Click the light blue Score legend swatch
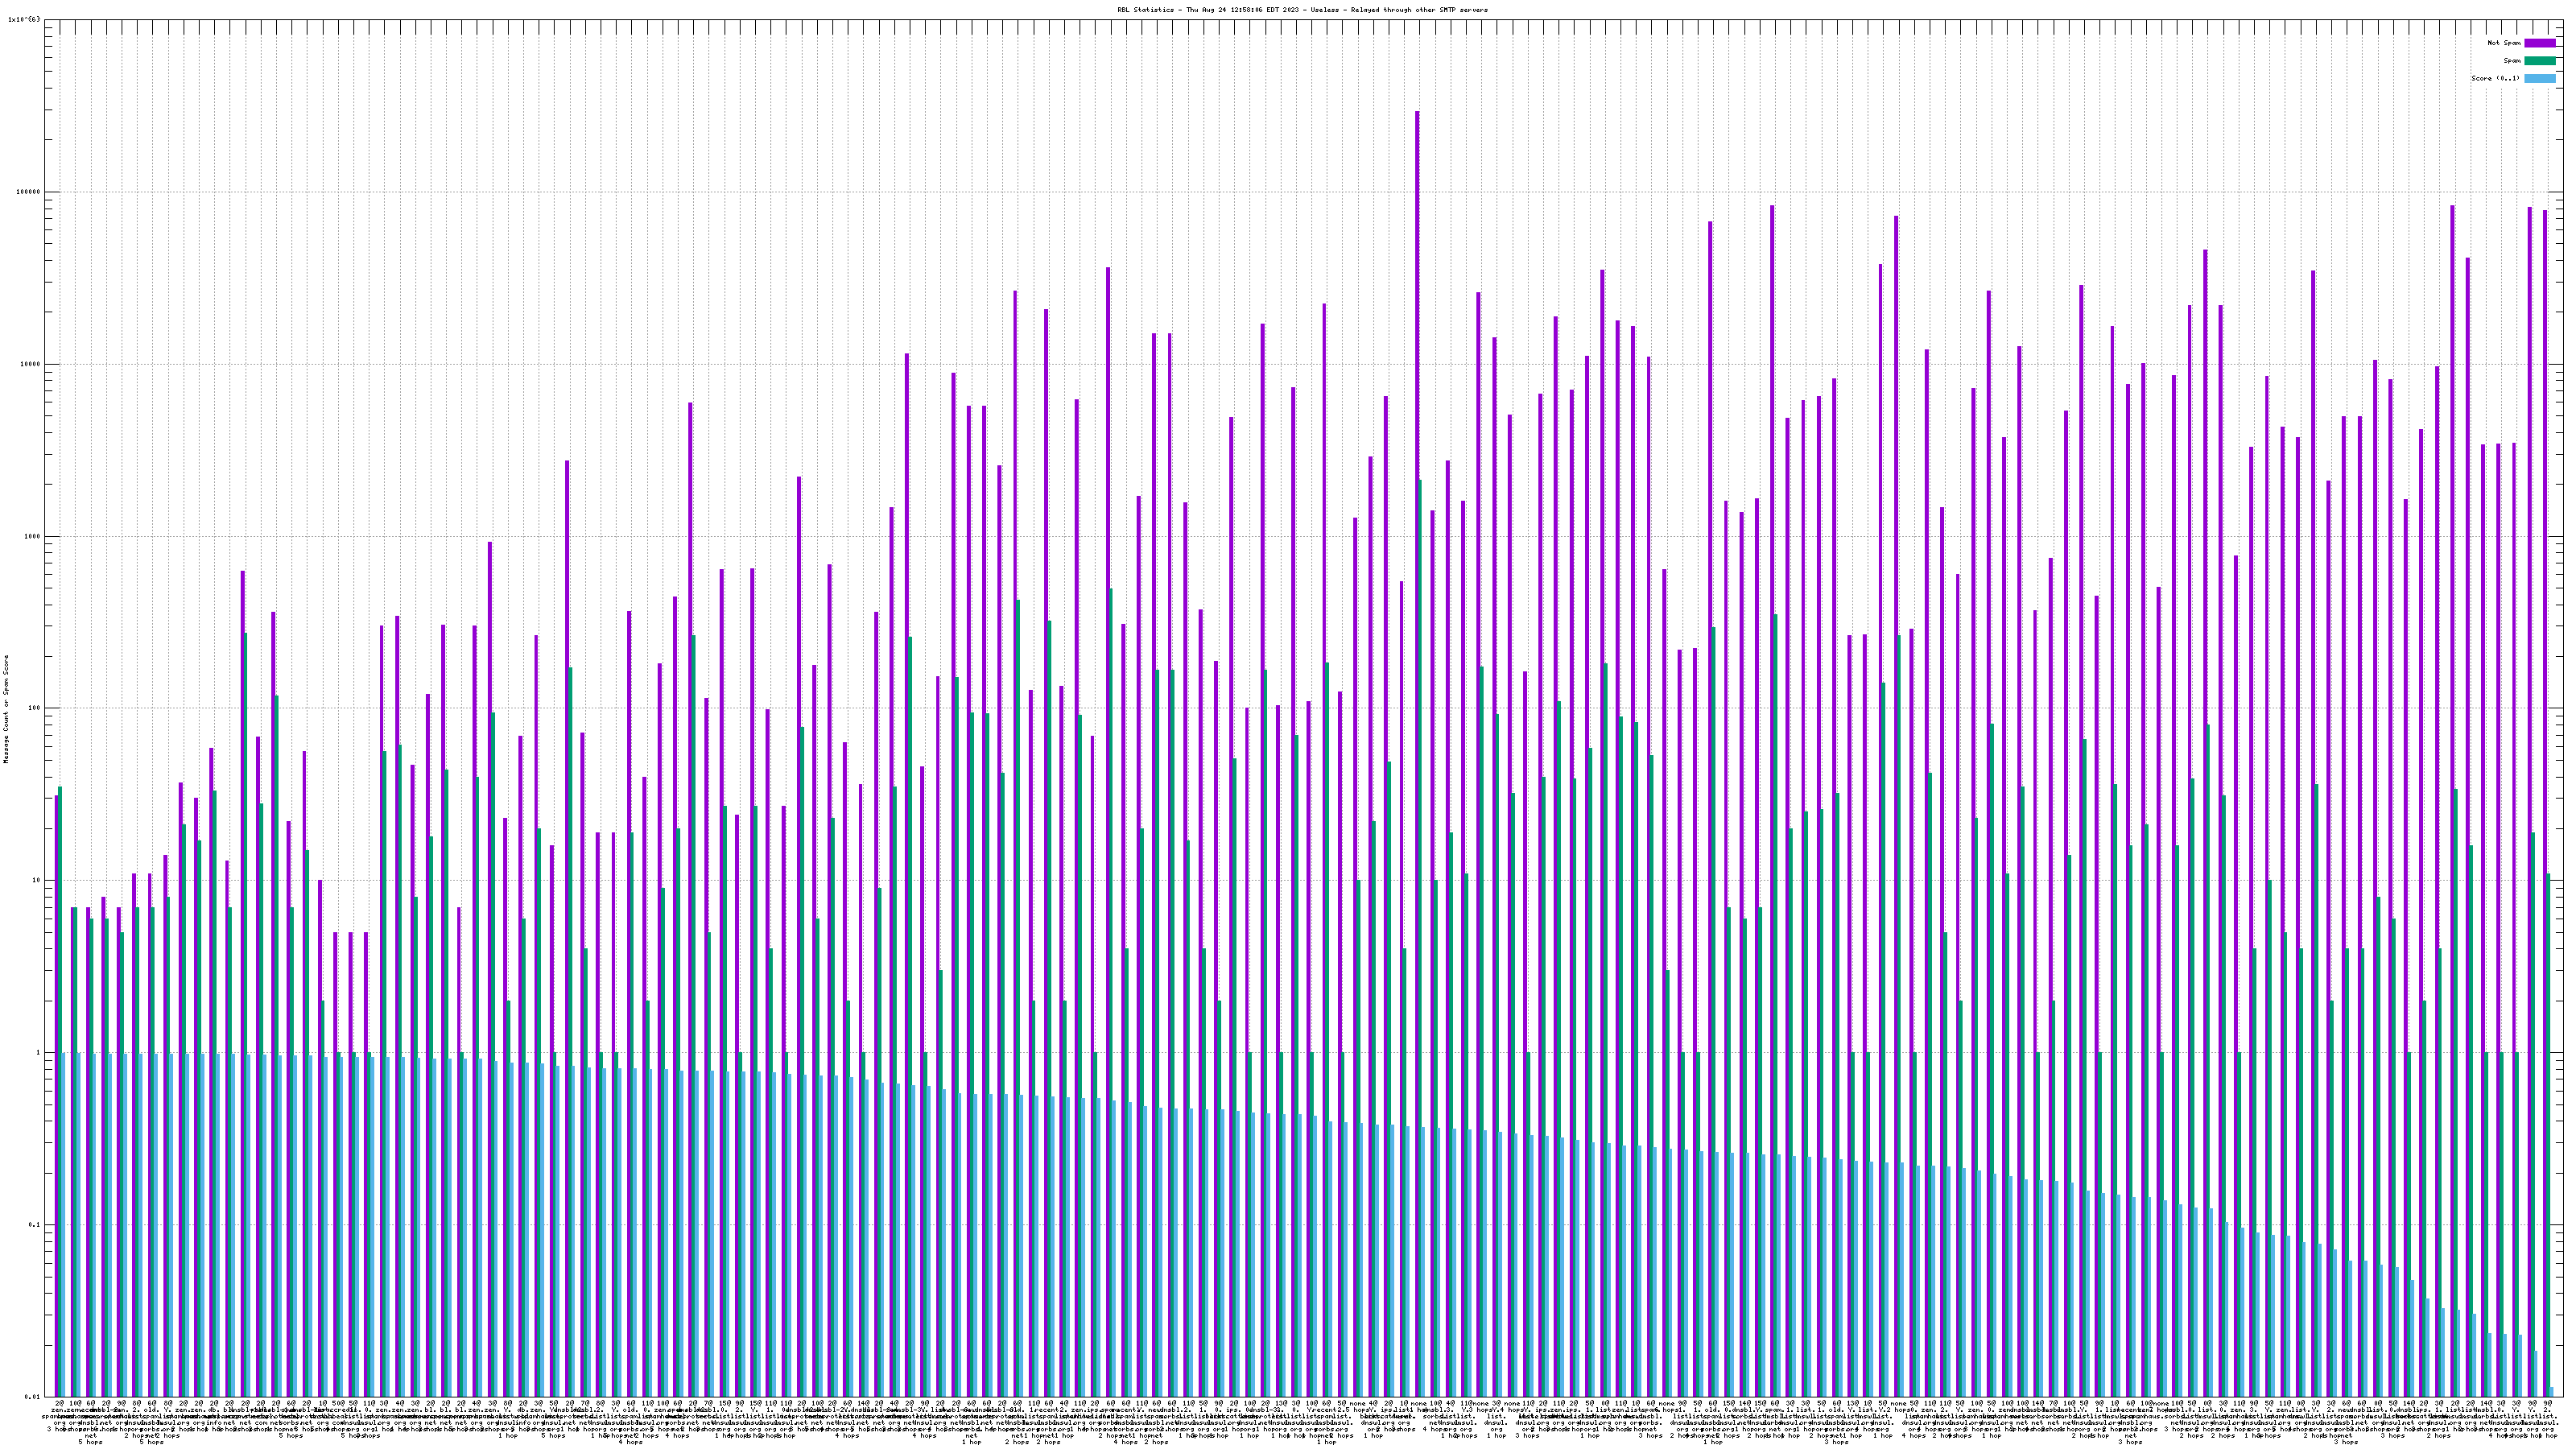Viewport: 2576px width, 1449px height. (x=2539, y=78)
